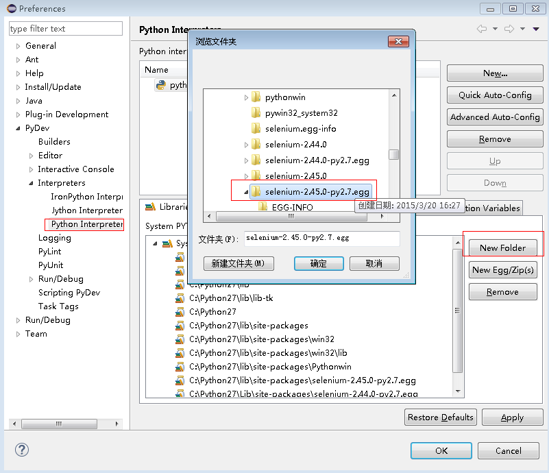Click the pywin32_system32 folder icon
The width and height of the screenshot is (549, 473).
point(256,112)
